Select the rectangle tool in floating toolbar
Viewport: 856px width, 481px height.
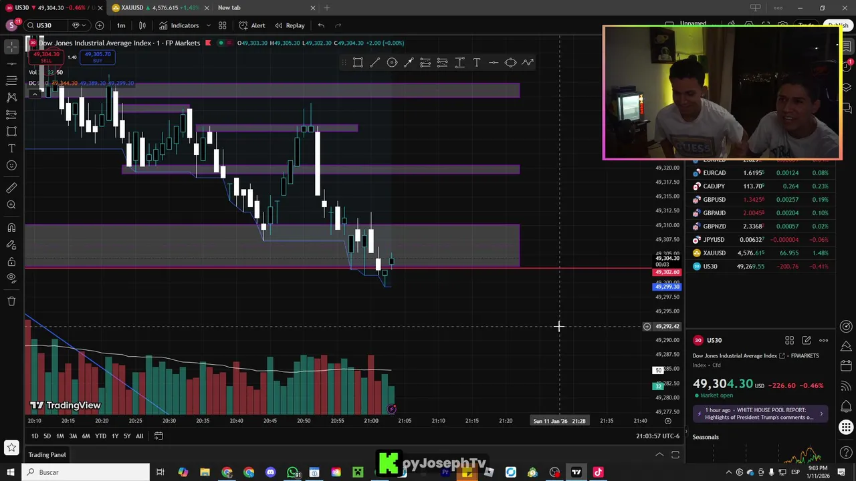[x=358, y=63]
